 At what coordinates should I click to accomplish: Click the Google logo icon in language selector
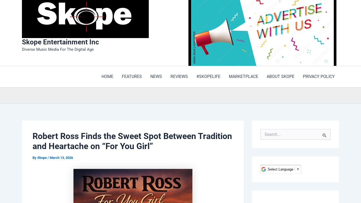(x=263, y=169)
